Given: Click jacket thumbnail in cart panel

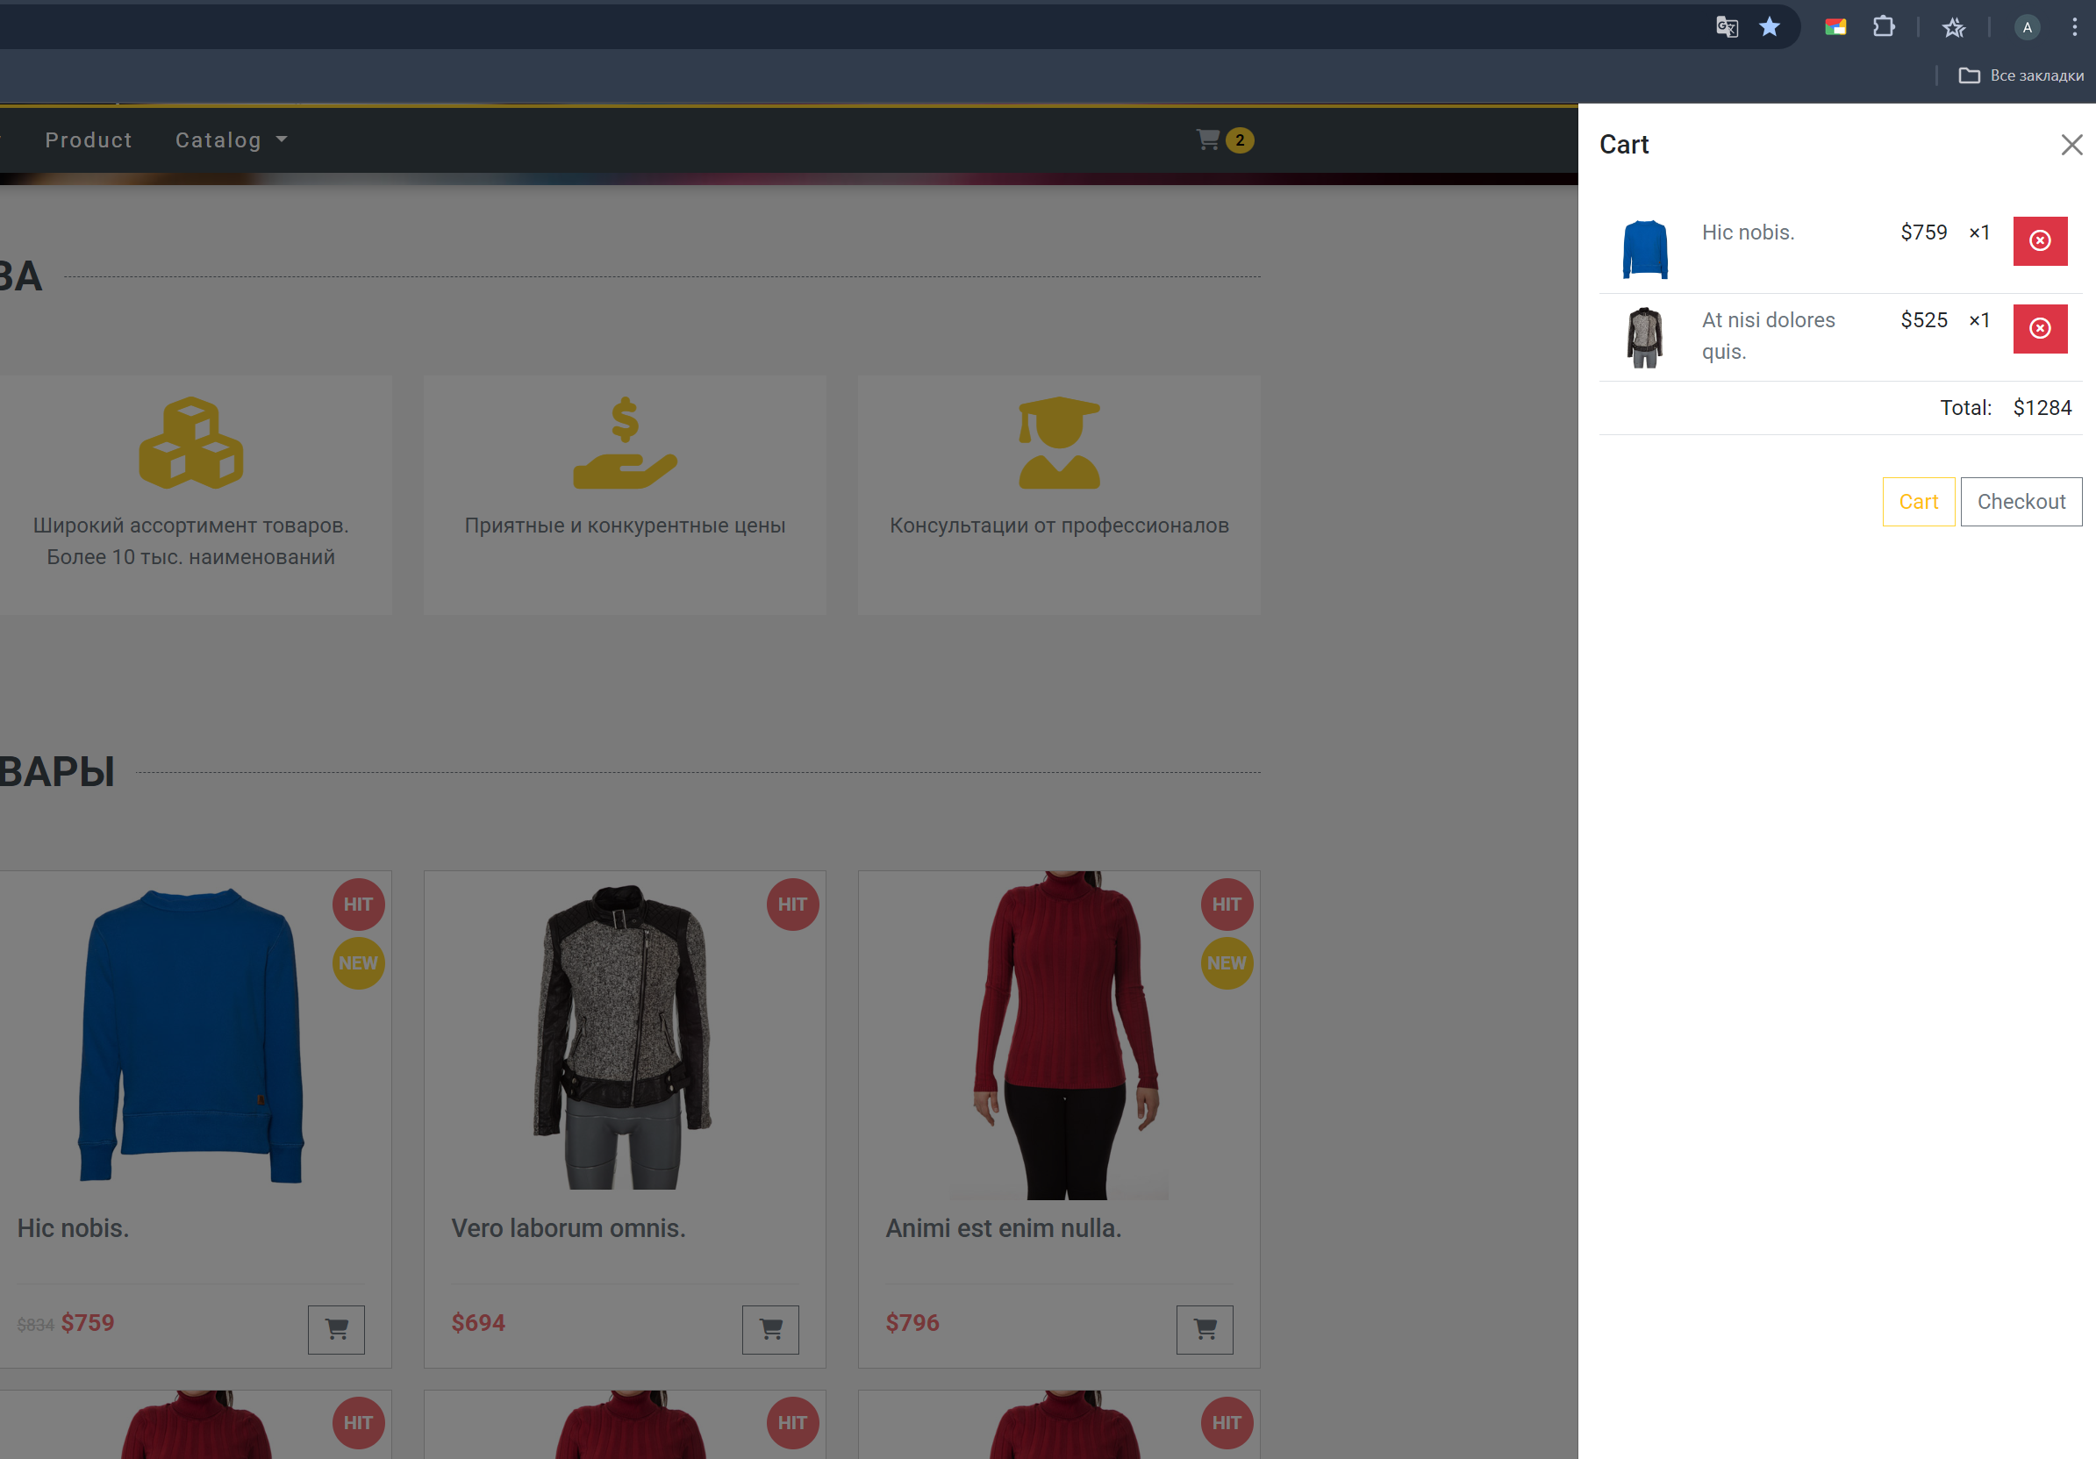Looking at the screenshot, I should pos(1645,337).
